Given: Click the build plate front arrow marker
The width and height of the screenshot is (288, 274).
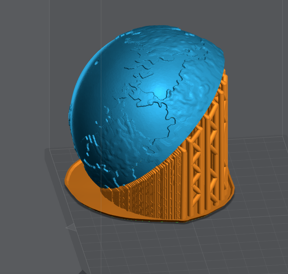Looking at the screenshot, I should coord(70,228).
